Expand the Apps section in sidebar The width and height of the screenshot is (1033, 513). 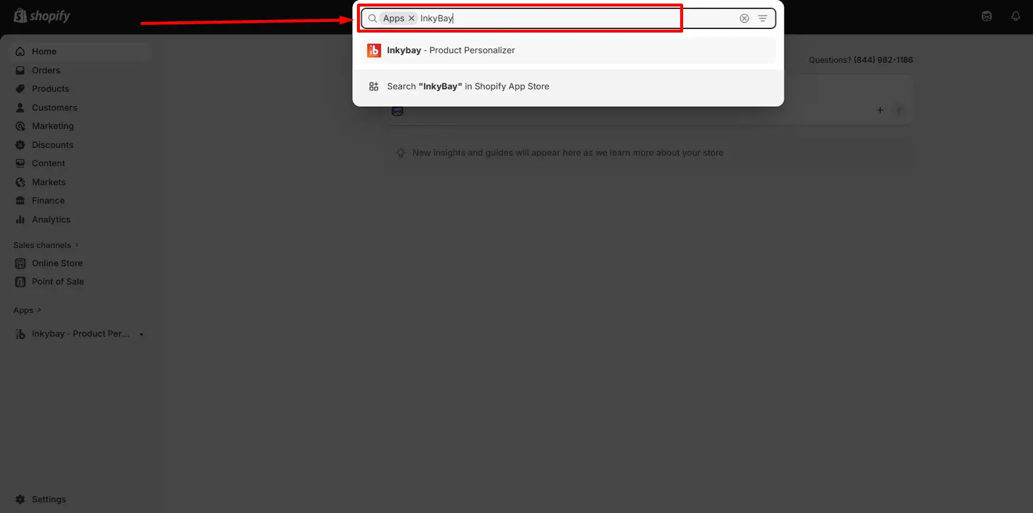pyautogui.click(x=27, y=310)
